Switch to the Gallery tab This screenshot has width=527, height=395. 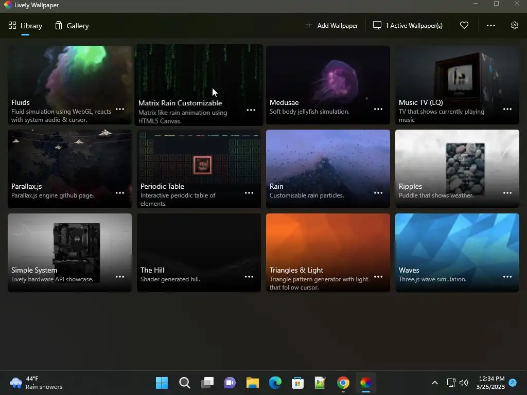72,26
